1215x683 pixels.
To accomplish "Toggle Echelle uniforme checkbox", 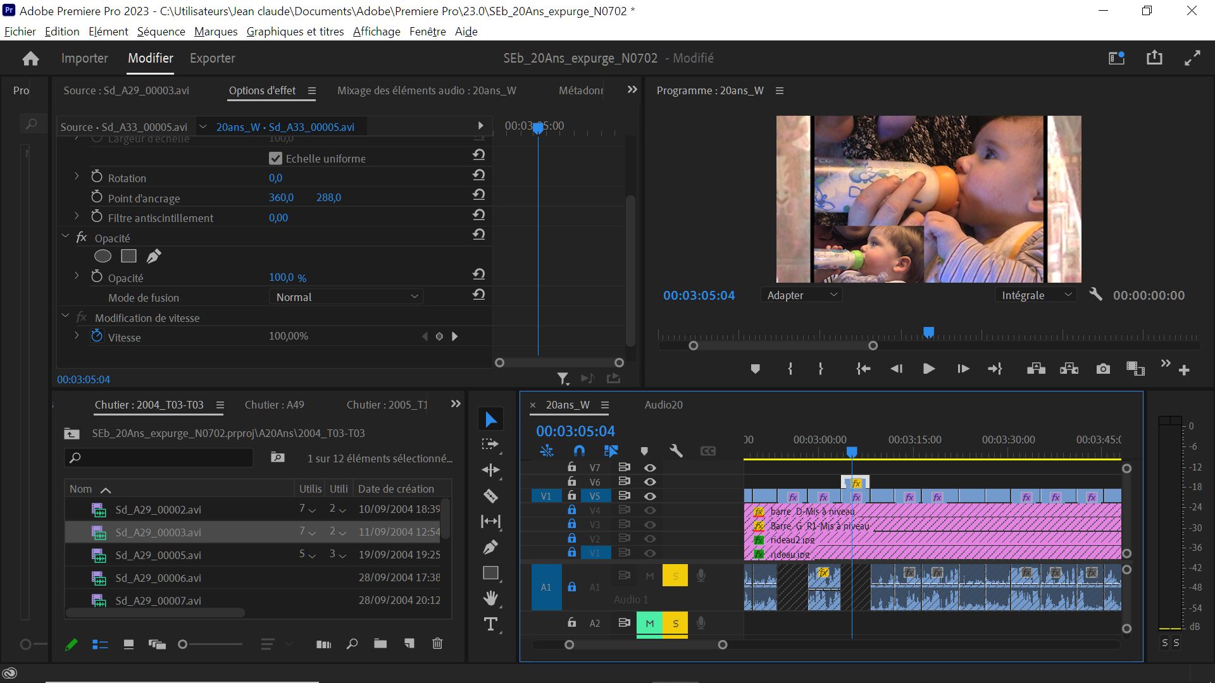I will (275, 158).
